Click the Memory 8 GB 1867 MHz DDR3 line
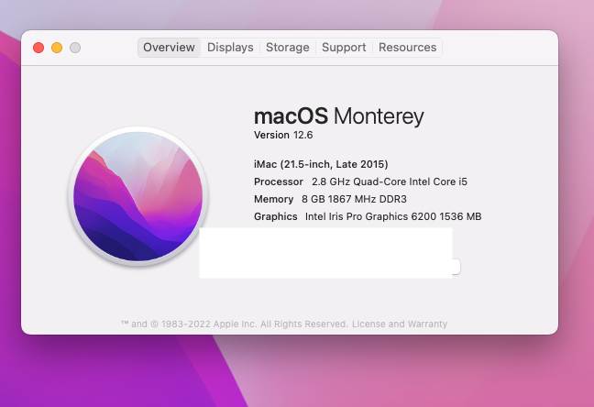Viewport: 594px width, 407px height. click(330, 199)
